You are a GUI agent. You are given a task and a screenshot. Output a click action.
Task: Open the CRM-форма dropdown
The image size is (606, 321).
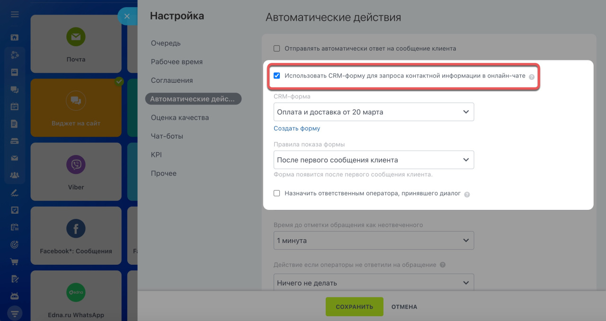pyautogui.click(x=374, y=112)
